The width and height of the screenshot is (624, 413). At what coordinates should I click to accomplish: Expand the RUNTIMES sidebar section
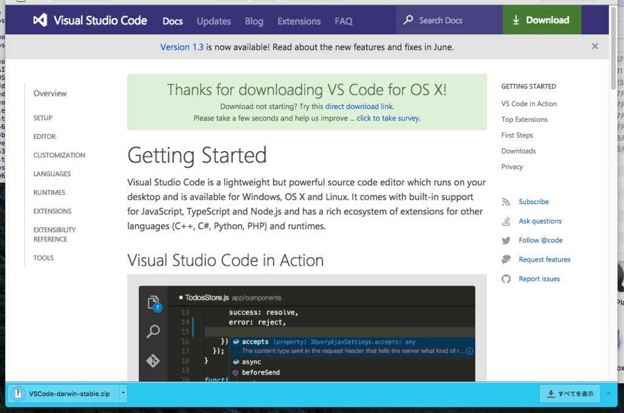49,192
